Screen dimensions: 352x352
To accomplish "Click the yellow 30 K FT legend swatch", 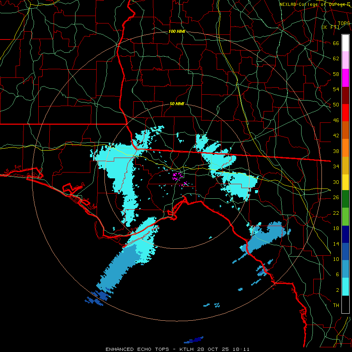I will (345, 182).
